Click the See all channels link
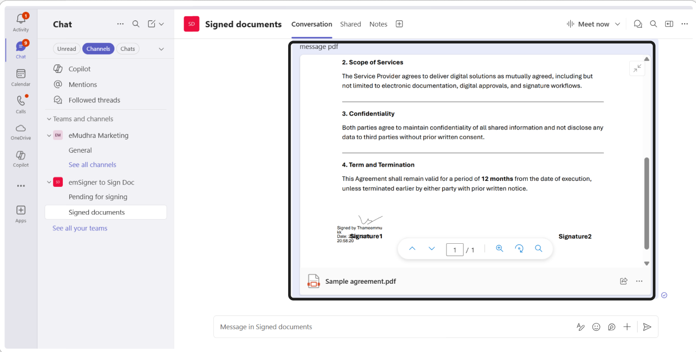 pyautogui.click(x=93, y=165)
